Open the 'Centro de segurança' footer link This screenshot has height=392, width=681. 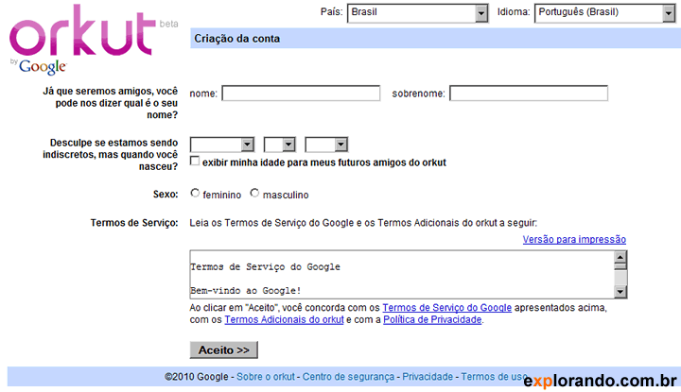(348, 377)
